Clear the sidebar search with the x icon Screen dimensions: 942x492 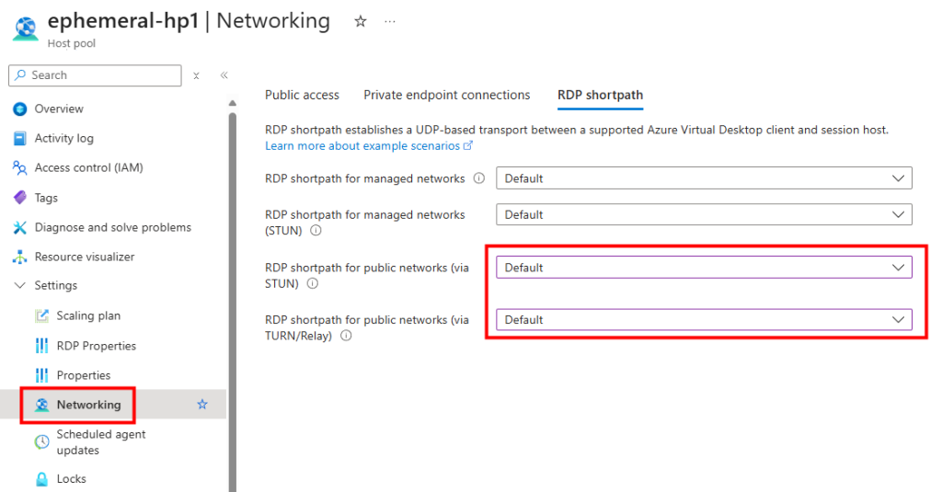pos(196,75)
